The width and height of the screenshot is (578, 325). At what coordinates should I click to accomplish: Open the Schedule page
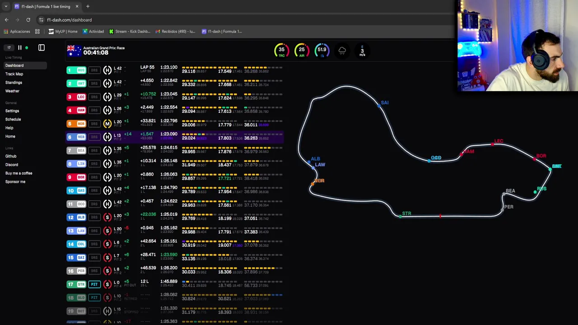click(x=13, y=120)
